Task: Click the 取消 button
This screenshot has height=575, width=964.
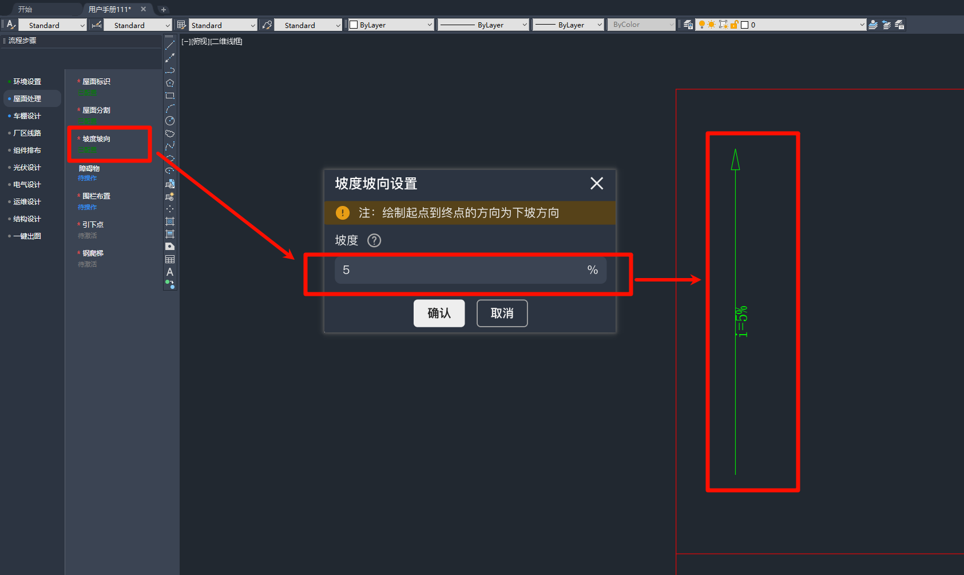Action: pos(502,314)
